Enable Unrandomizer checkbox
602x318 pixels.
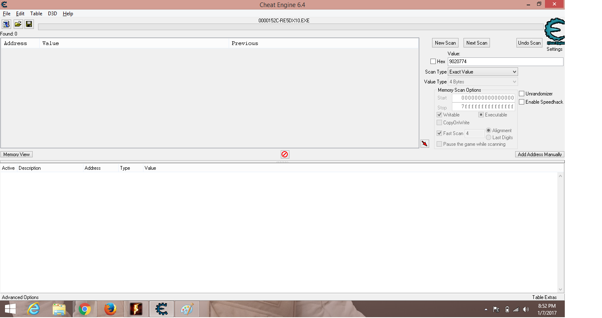[522, 94]
